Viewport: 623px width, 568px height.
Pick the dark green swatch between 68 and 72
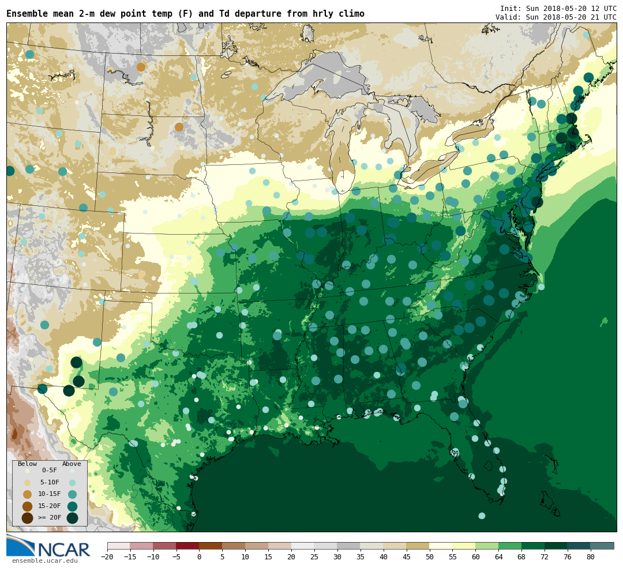(x=533, y=546)
